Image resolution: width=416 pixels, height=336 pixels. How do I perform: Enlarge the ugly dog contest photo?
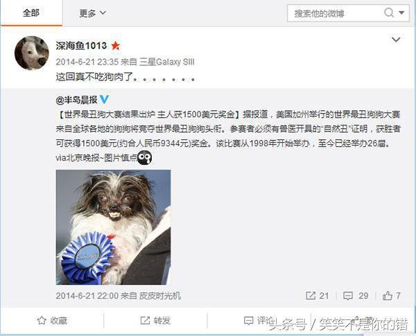coord(113,227)
